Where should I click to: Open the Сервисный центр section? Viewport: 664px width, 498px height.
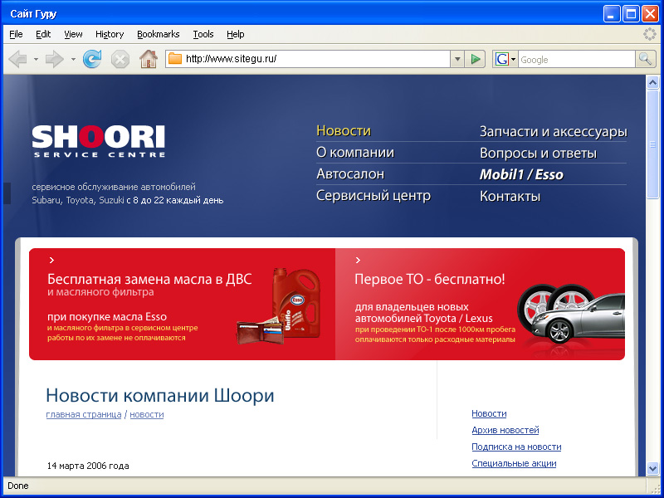(x=373, y=196)
